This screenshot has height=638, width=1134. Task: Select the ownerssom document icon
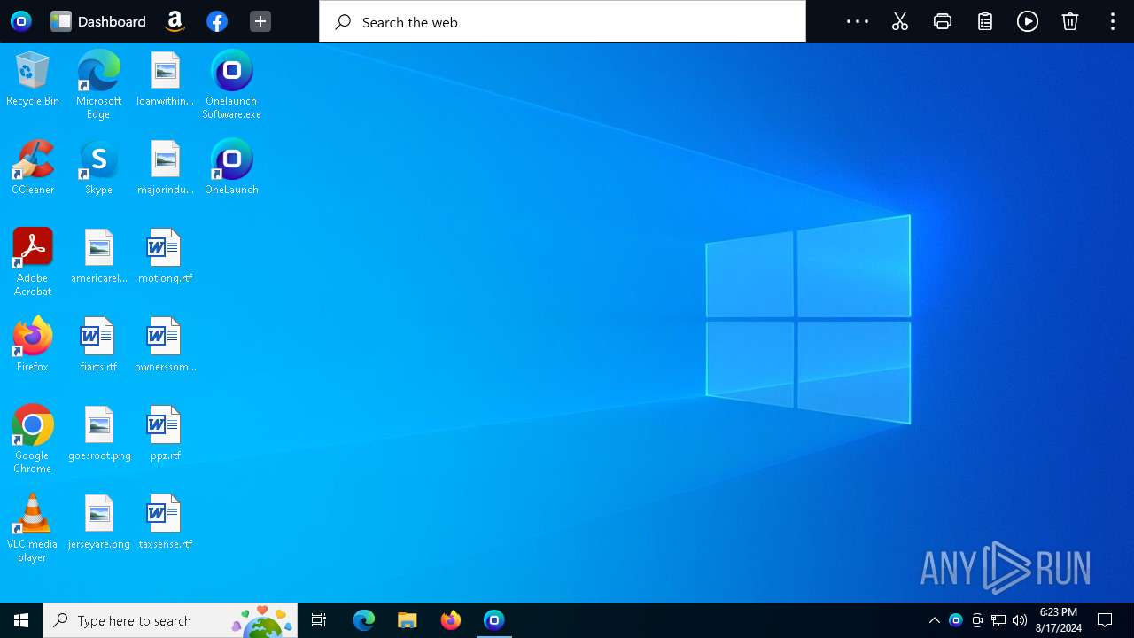coord(166,345)
